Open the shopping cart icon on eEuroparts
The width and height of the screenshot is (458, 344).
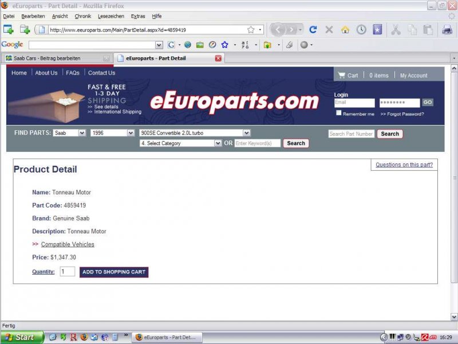click(341, 75)
